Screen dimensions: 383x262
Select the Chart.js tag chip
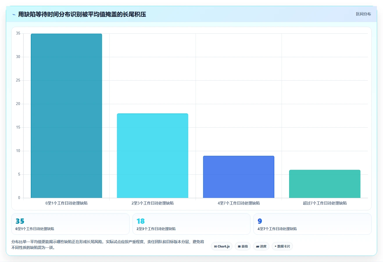(222, 246)
